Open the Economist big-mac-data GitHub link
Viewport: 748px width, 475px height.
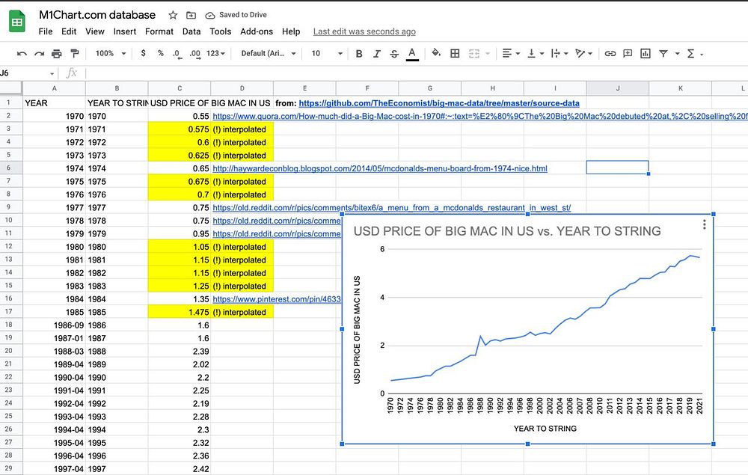439,102
